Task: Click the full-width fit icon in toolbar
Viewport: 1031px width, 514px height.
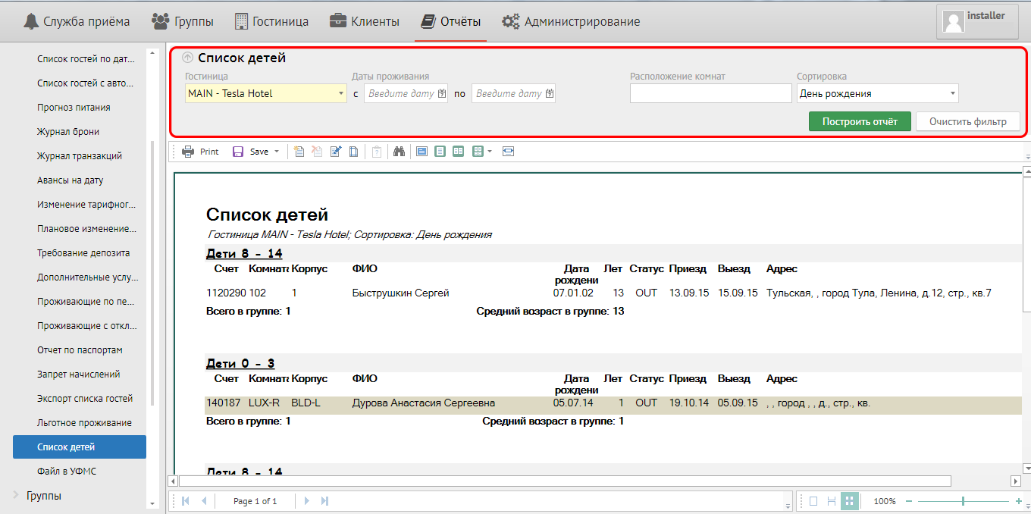Action: (508, 152)
